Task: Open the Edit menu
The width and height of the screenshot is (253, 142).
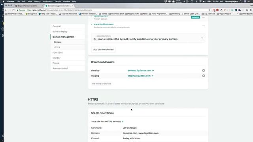Action: coord(24,2)
